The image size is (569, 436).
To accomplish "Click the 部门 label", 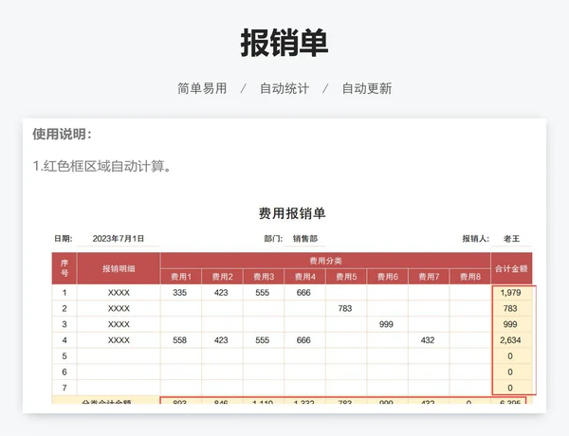I will point(273,238).
